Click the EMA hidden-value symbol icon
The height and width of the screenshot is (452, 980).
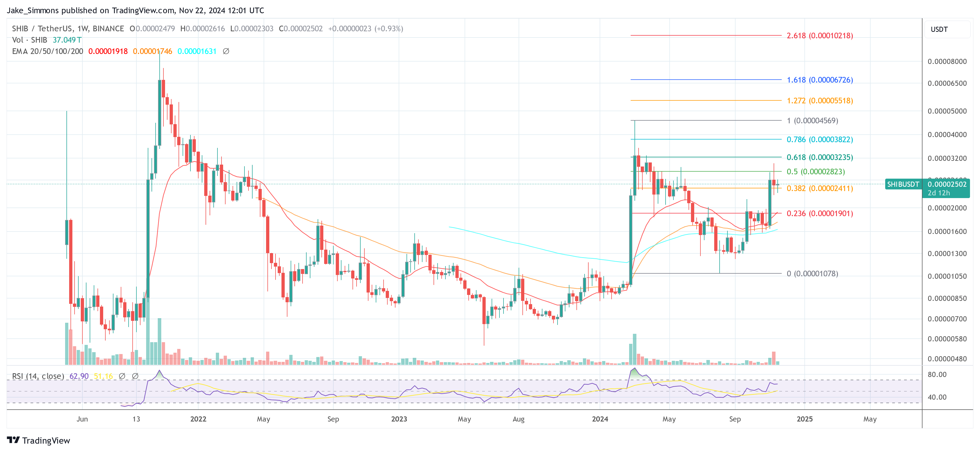[226, 51]
